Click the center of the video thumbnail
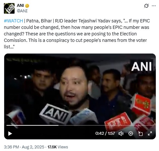The width and height of the screenshot is (159, 151). (80, 96)
